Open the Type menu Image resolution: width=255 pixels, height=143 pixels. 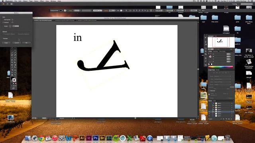click(31, 1)
